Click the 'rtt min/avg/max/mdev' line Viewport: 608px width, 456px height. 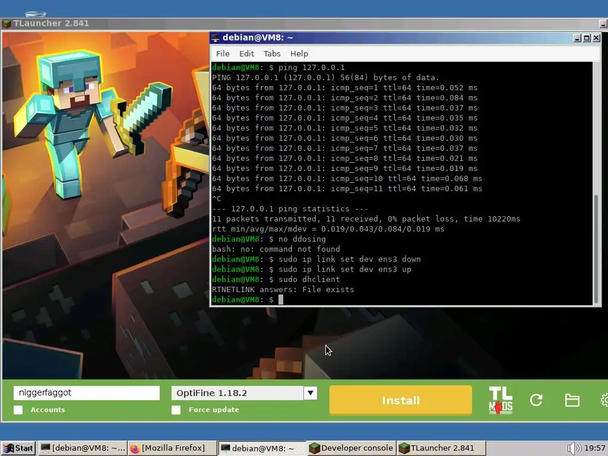pos(328,229)
